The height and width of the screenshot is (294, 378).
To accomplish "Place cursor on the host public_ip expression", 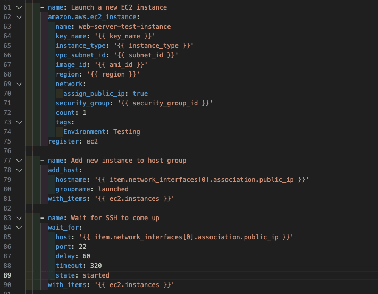I will coord(186,237).
